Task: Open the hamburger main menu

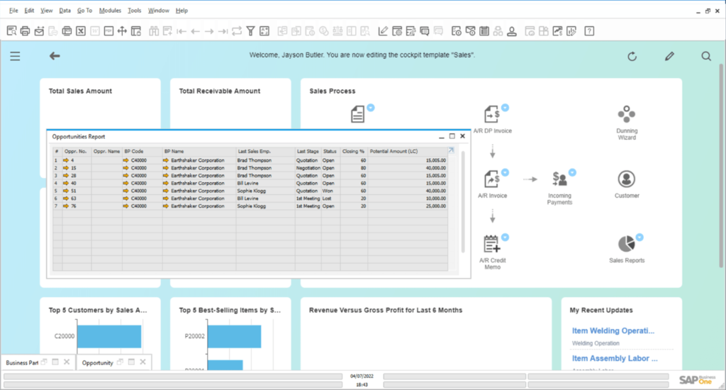Action: [15, 57]
